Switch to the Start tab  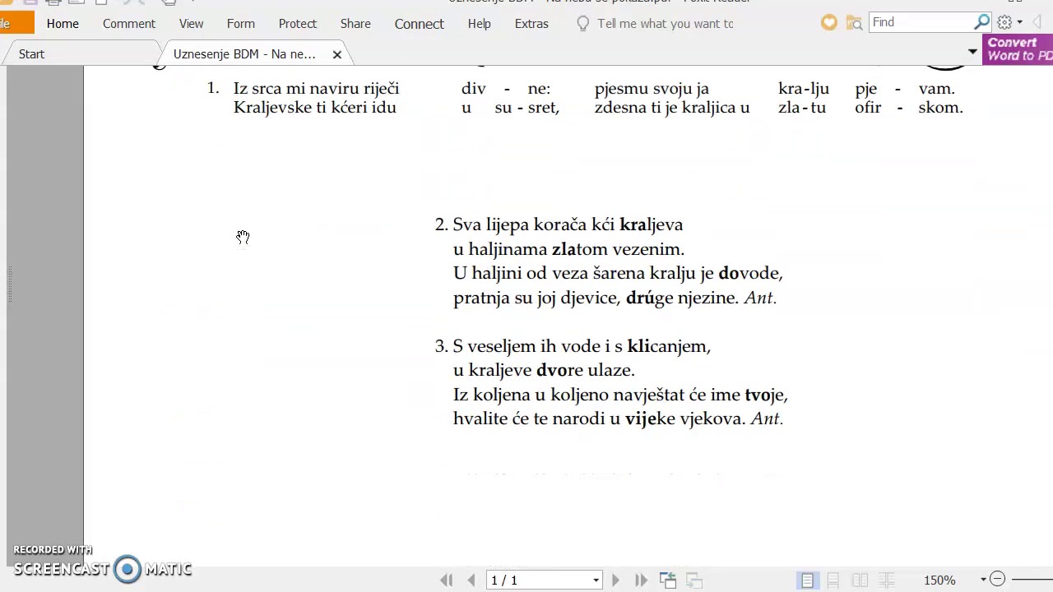pos(31,54)
